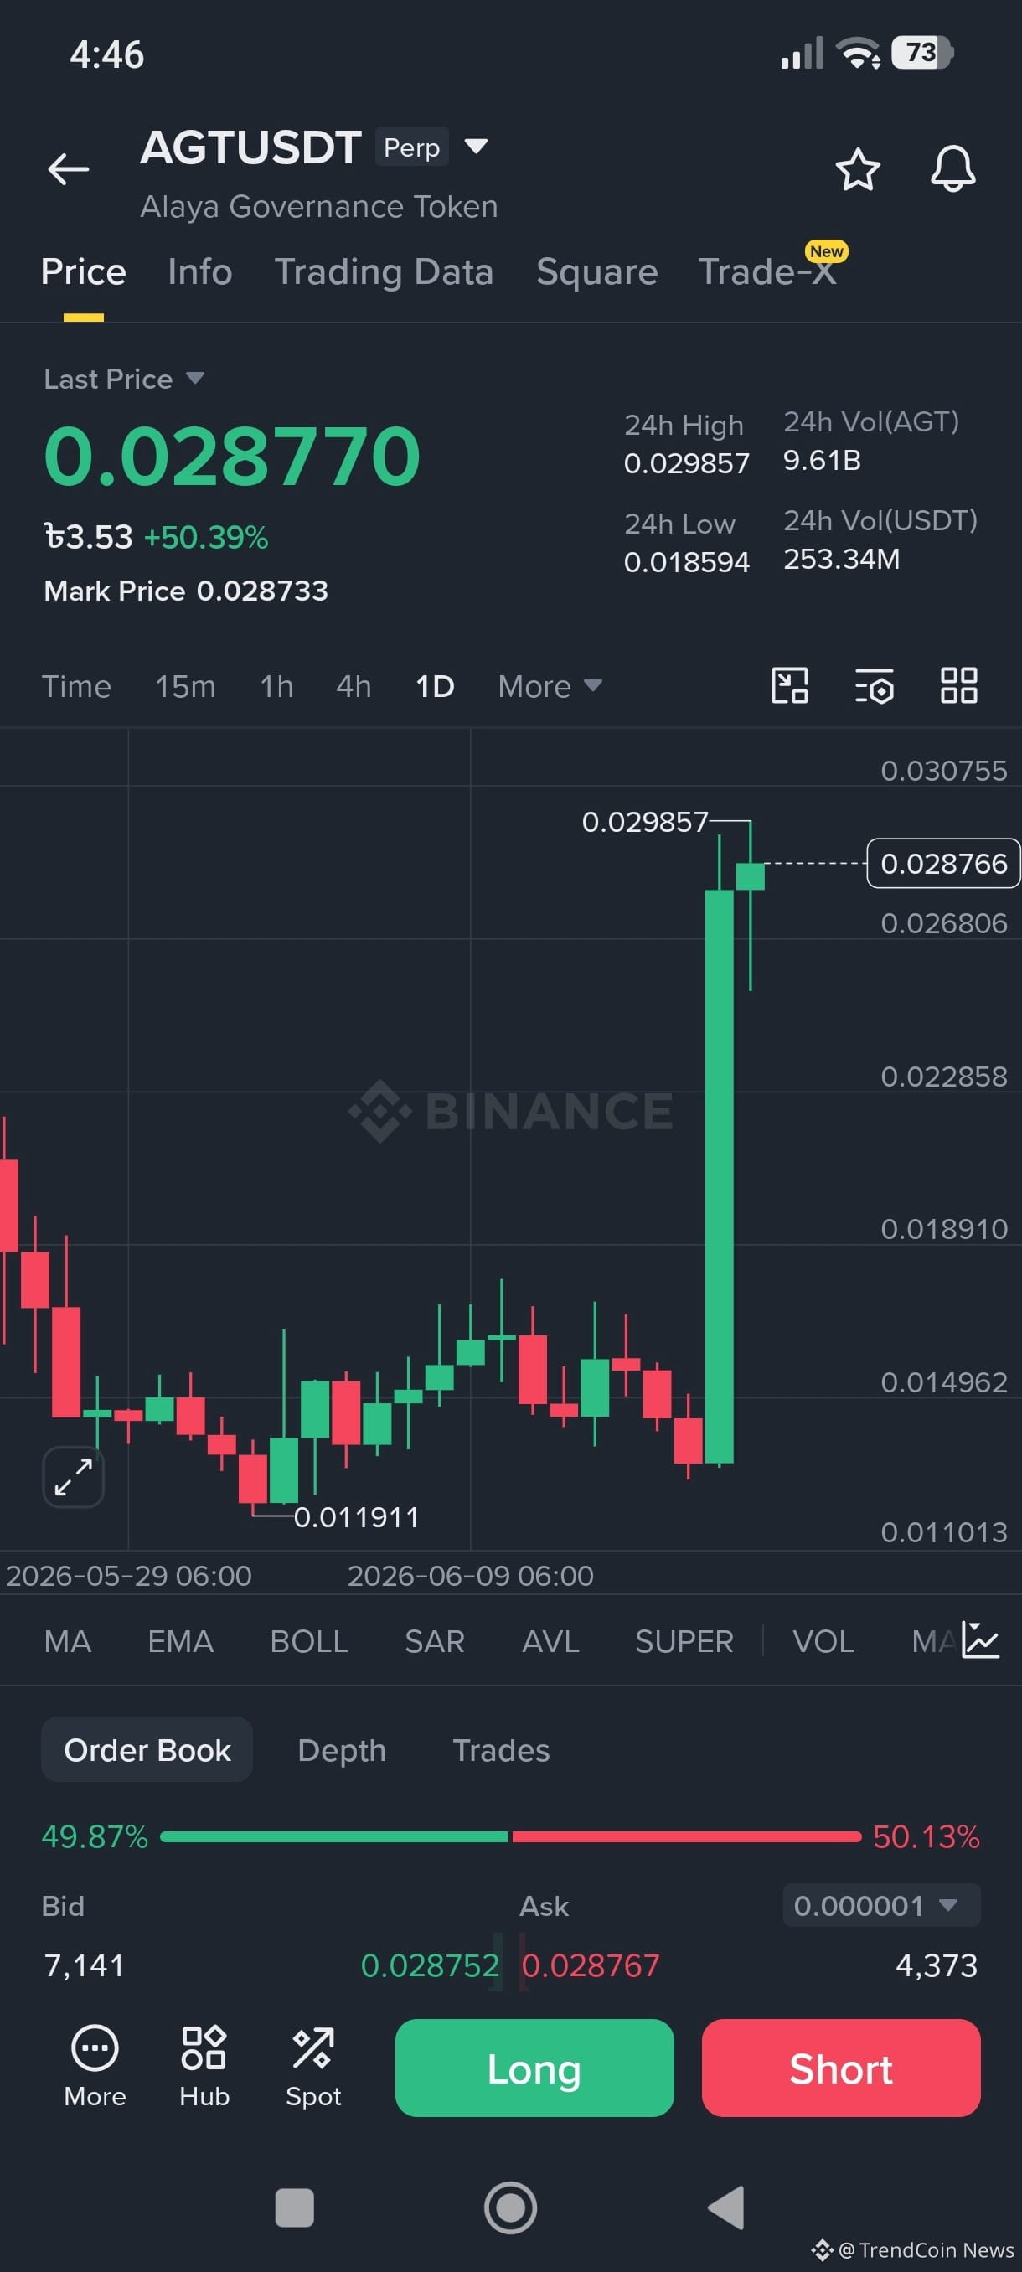Tap the +50.39% change value
Screen dimensions: 1022x2272
pyautogui.click(x=206, y=537)
